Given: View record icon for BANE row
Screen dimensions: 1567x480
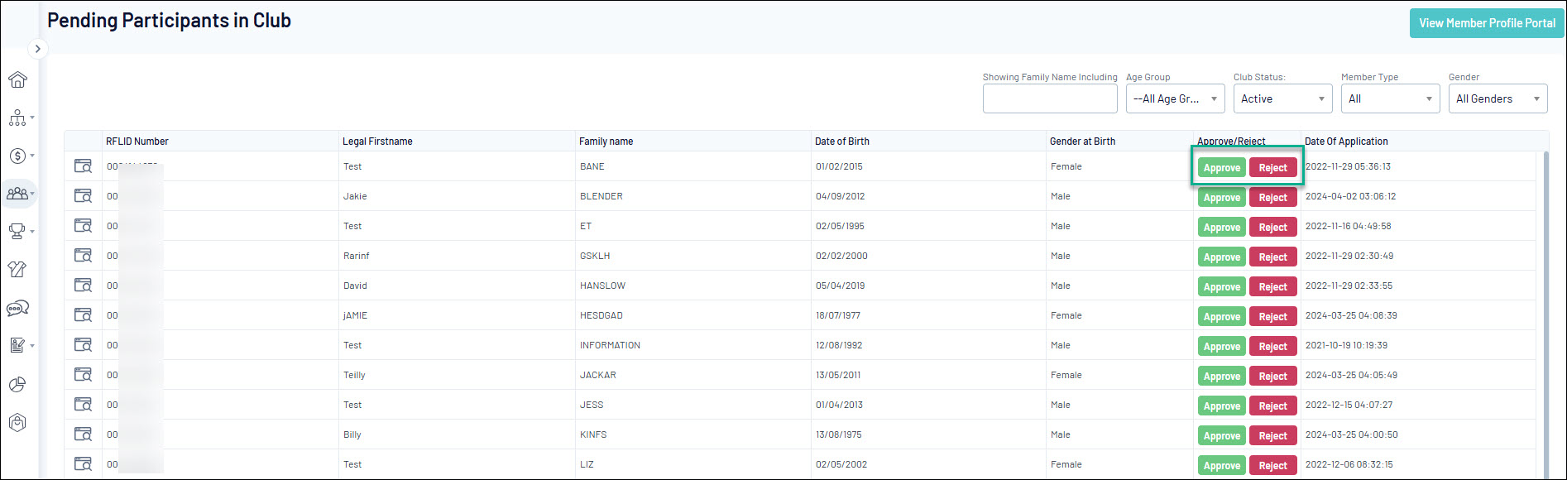Looking at the screenshot, I should [x=83, y=166].
